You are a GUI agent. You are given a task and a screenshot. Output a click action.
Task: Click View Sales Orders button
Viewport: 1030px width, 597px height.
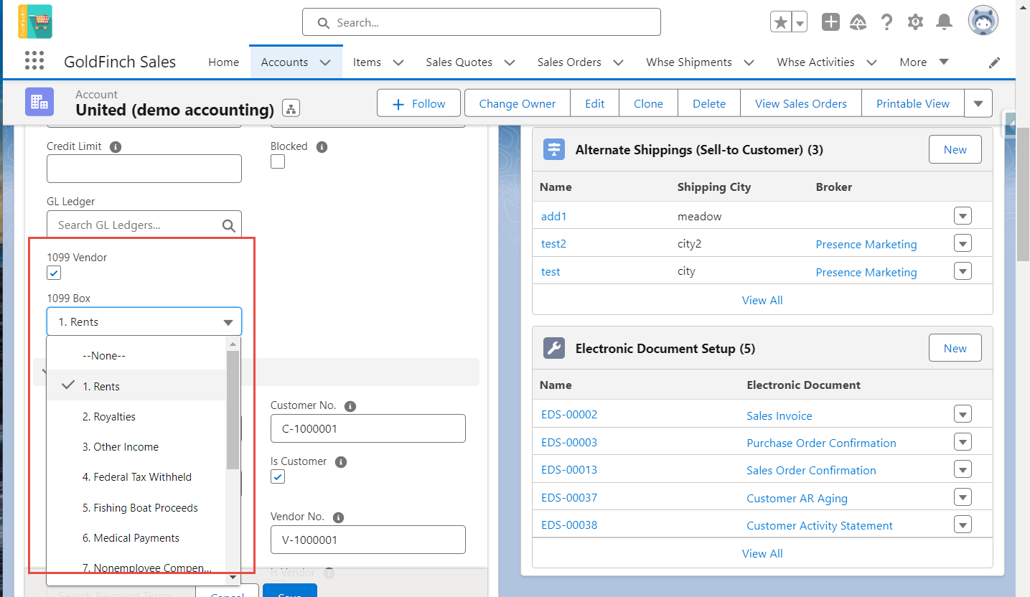pyautogui.click(x=801, y=103)
